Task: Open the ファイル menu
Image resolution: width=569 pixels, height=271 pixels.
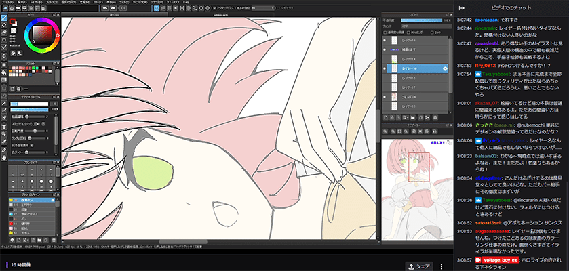Action: pos(6,2)
